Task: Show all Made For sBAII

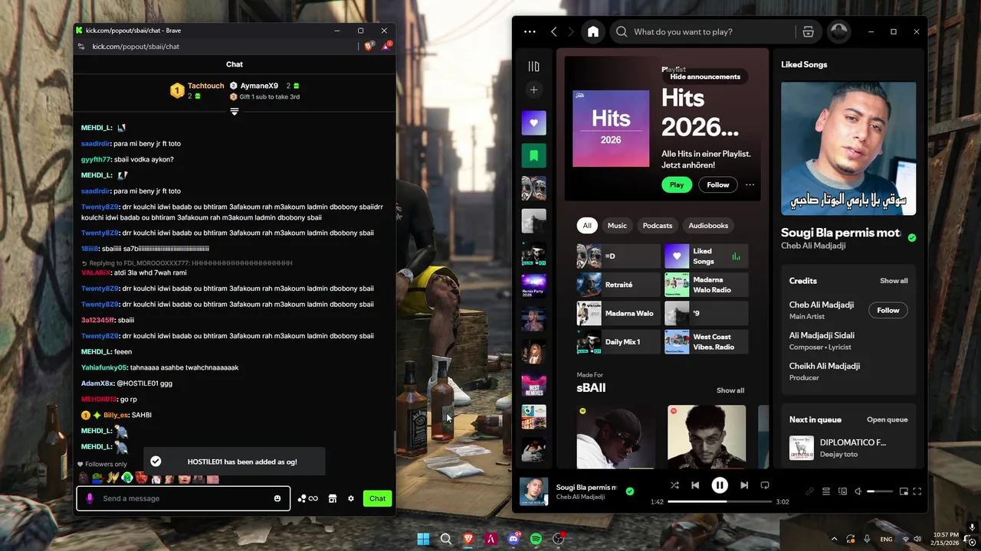Action: tap(730, 390)
